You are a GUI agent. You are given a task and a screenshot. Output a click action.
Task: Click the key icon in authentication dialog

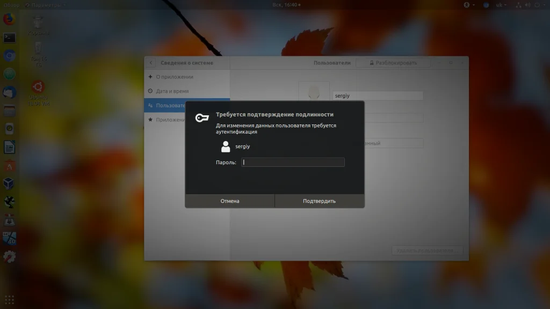202,117
